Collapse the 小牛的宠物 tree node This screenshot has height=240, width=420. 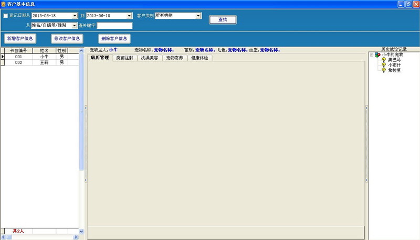click(372, 54)
